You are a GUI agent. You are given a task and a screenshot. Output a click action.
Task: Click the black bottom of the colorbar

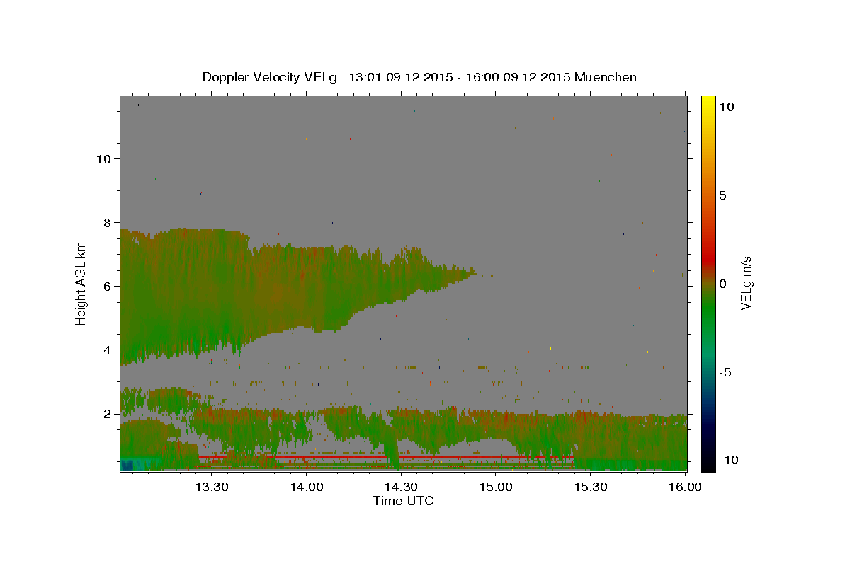tap(708, 467)
